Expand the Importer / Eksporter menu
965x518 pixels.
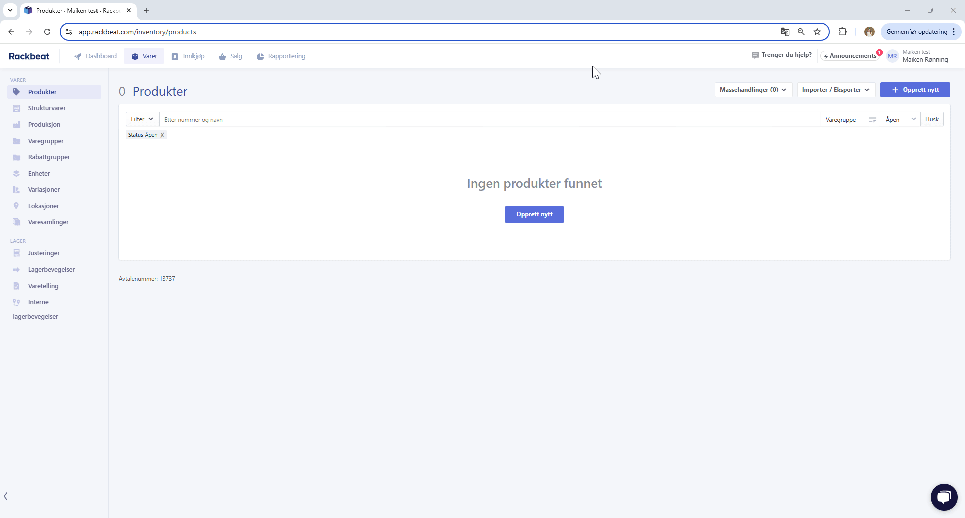[836, 90]
